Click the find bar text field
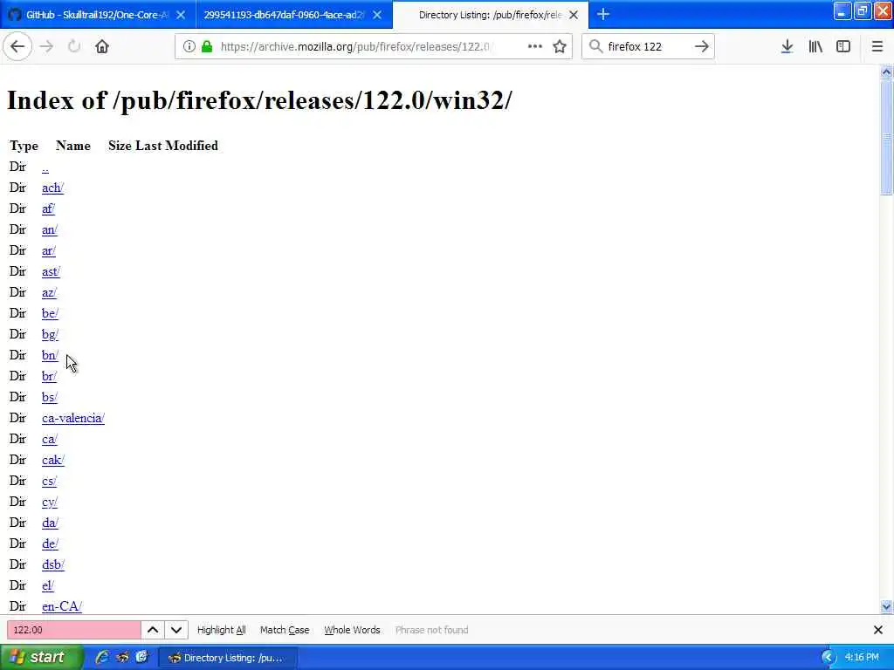This screenshot has height=670, width=894. click(x=73, y=630)
